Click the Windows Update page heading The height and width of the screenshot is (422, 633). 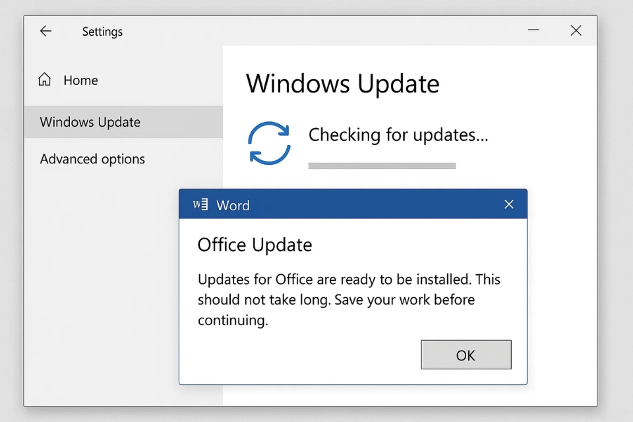point(342,84)
